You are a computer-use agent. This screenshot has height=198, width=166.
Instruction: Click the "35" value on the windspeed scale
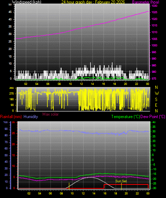coord(10,26)
